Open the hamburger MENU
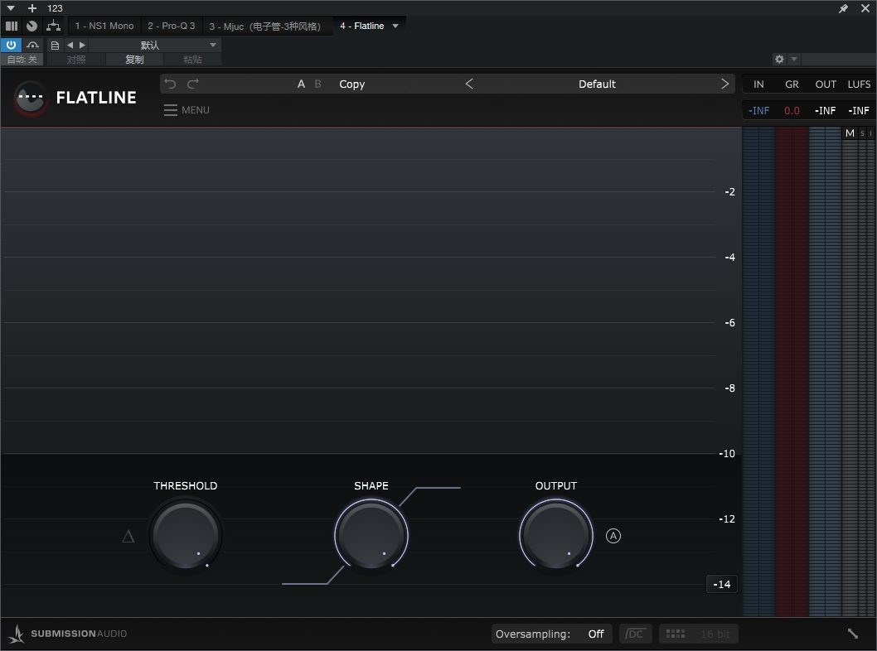 tap(187, 110)
